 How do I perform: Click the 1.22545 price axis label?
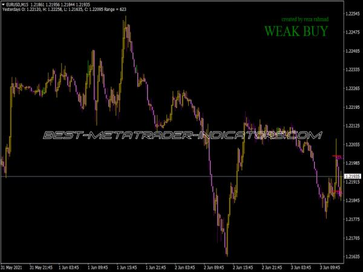[353, 14]
